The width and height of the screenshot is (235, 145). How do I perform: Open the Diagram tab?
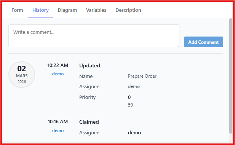pos(67,10)
